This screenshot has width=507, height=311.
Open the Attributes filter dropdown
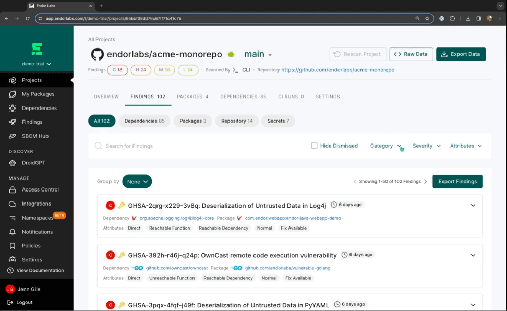[466, 146]
